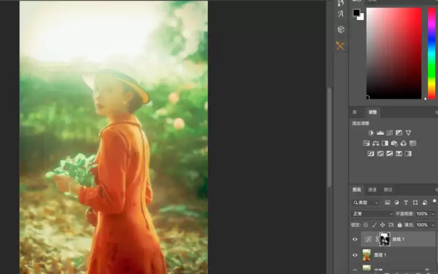Screen dimensions: 438x274
Task: Click the black foreground color swatch
Action: click(x=356, y=12)
